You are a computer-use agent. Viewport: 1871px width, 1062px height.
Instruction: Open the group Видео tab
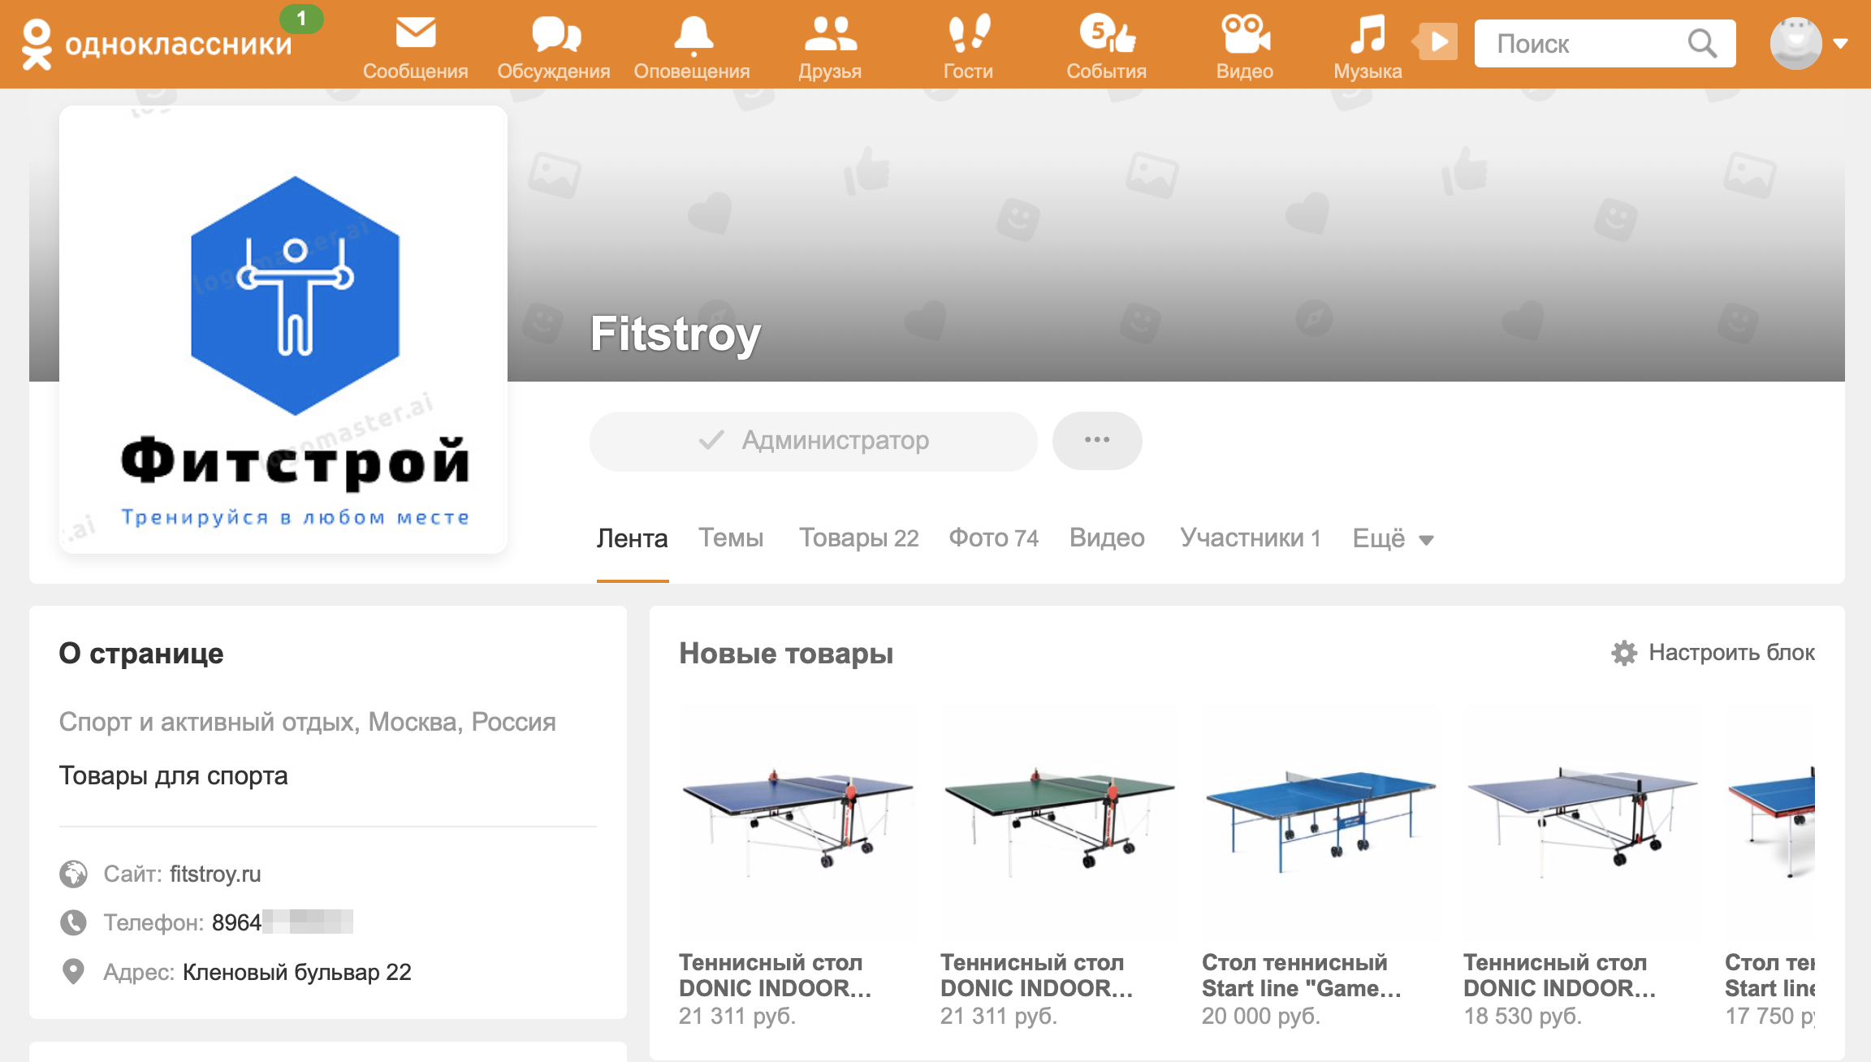[x=1107, y=538]
